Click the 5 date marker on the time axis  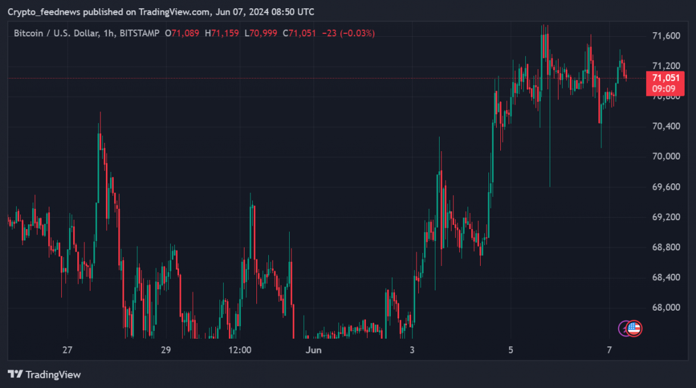pyautogui.click(x=510, y=351)
